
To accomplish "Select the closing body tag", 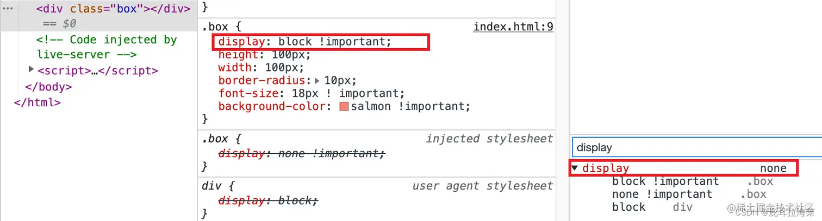I will click(x=48, y=87).
